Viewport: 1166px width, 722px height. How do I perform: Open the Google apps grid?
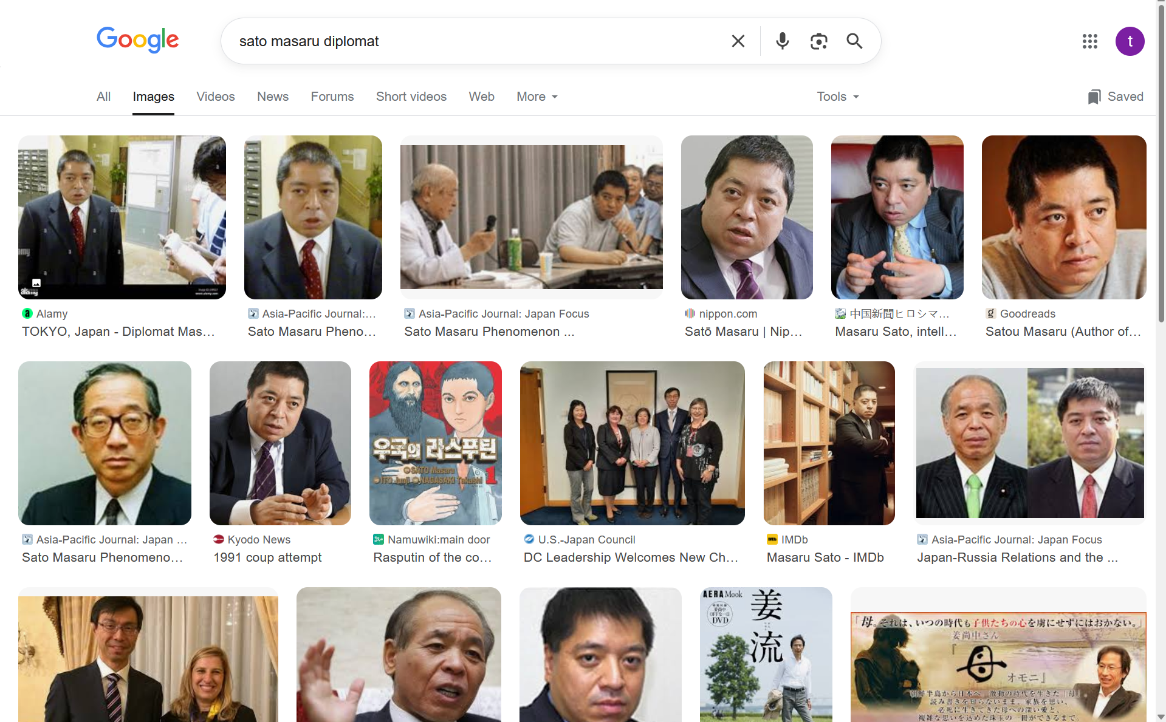[x=1089, y=41]
